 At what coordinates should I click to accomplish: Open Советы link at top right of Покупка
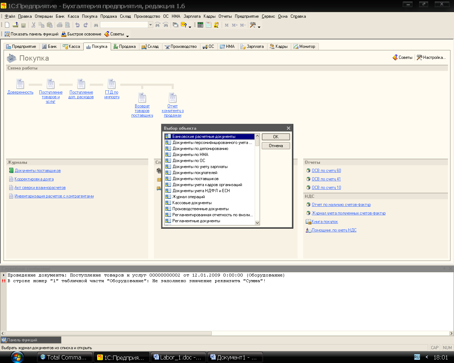403,57
